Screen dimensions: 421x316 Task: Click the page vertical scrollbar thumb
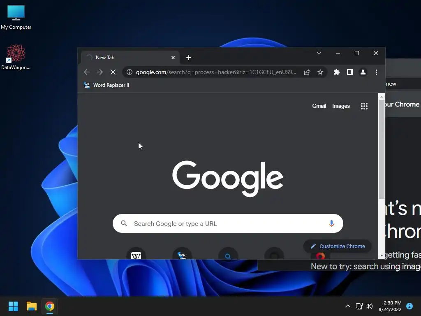point(382,149)
